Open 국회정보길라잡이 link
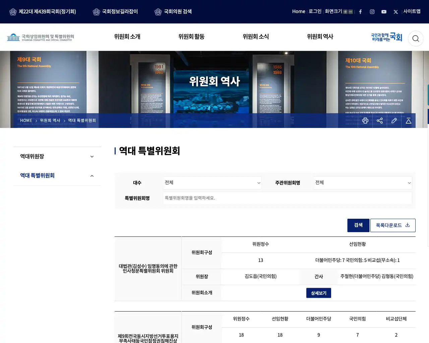Viewport: 429px width, 343px height. click(115, 12)
